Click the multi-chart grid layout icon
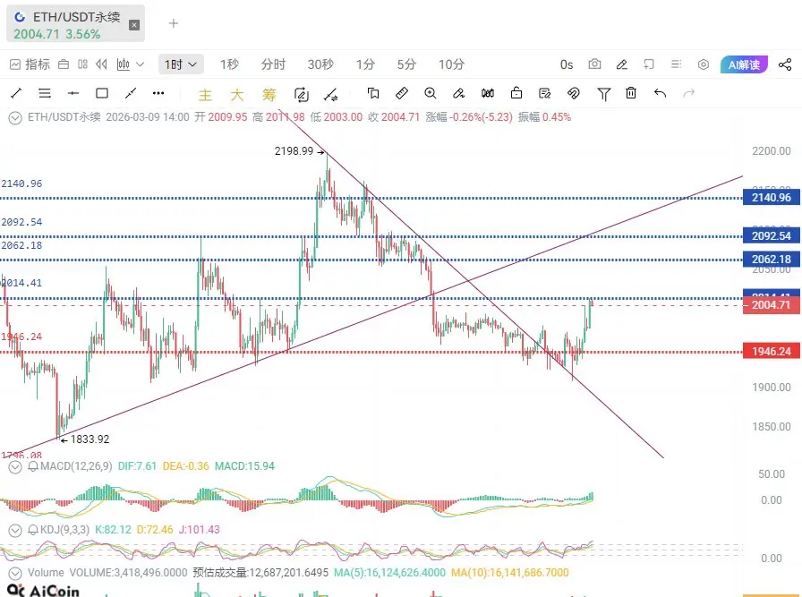Image resolution: width=802 pixels, height=597 pixels. click(x=82, y=64)
